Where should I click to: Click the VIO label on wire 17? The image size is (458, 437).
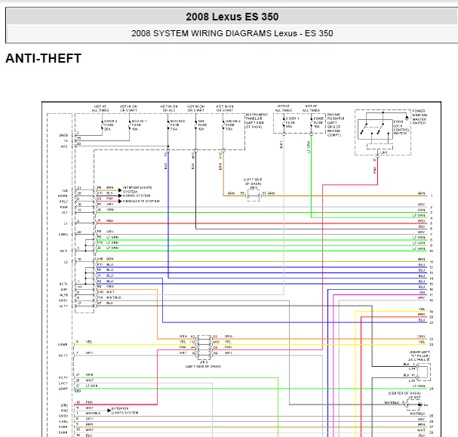click(x=422, y=292)
